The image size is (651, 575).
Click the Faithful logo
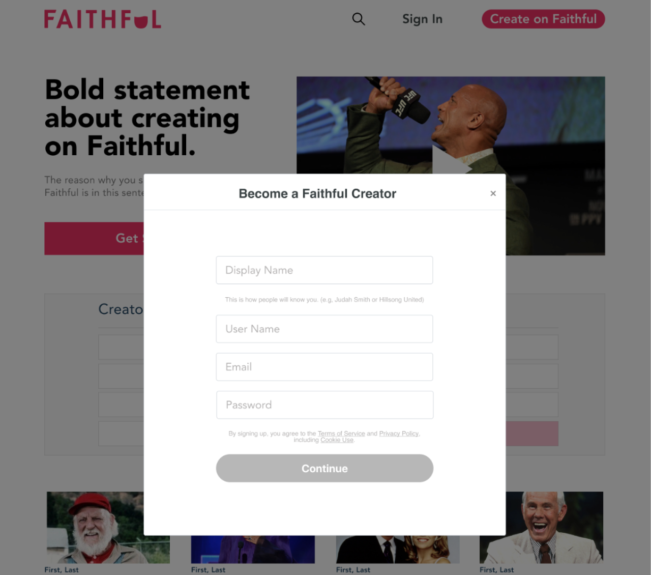click(102, 19)
